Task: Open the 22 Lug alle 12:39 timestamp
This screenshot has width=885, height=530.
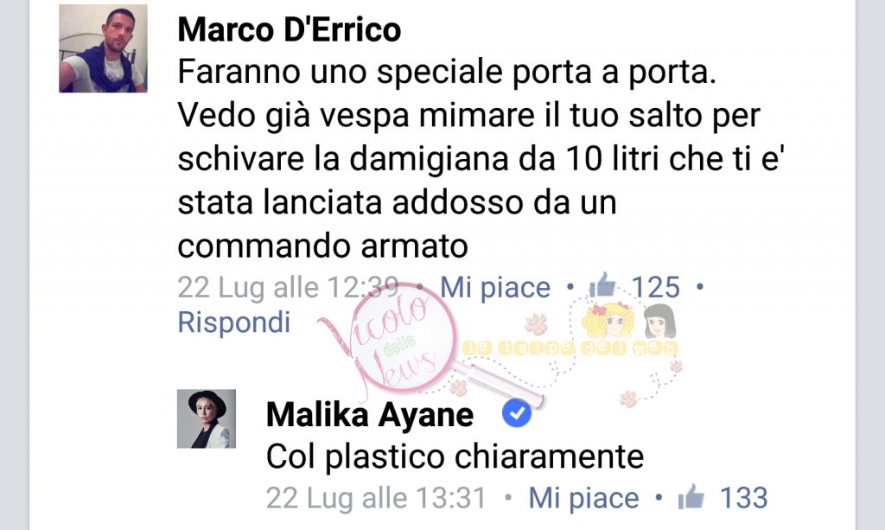Action: tap(288, 287)
